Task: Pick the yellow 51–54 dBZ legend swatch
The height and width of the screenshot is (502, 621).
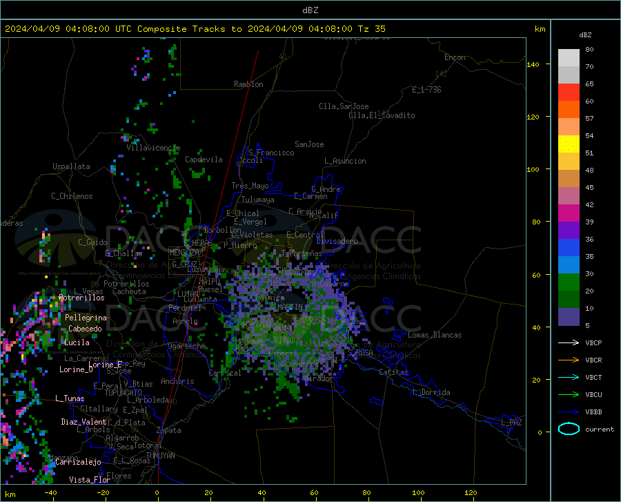Action: tap(569, 144)
